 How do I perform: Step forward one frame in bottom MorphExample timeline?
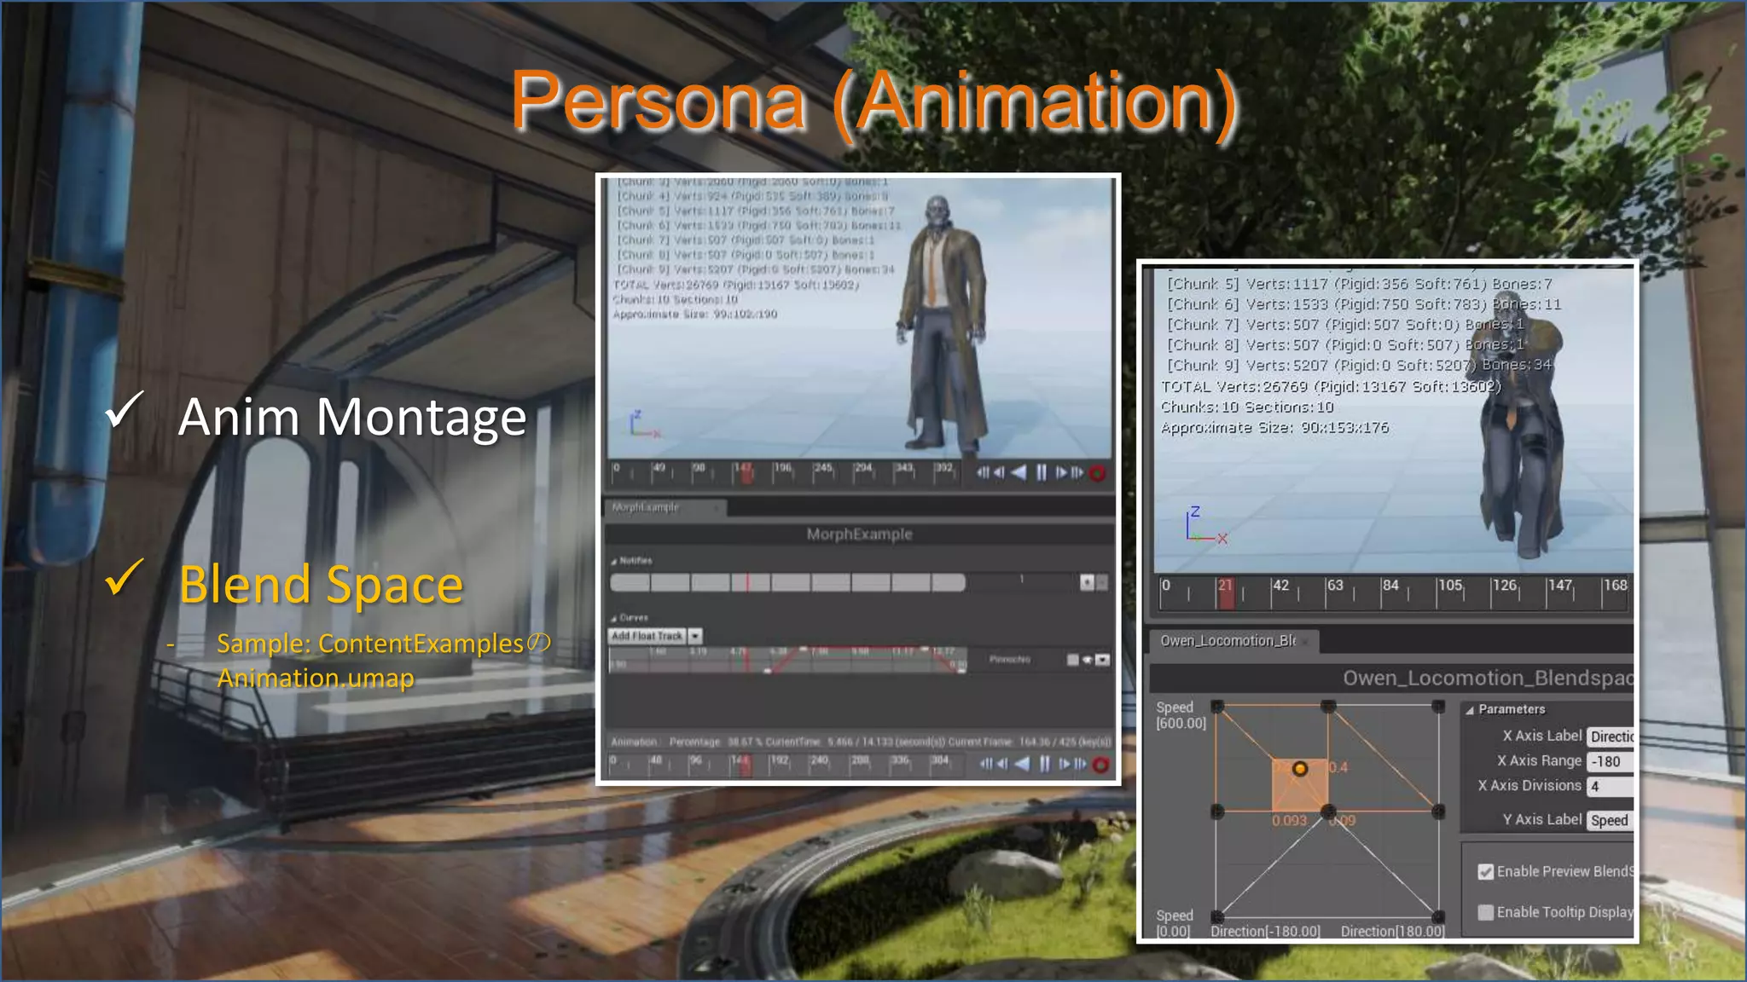(1065, 764)
